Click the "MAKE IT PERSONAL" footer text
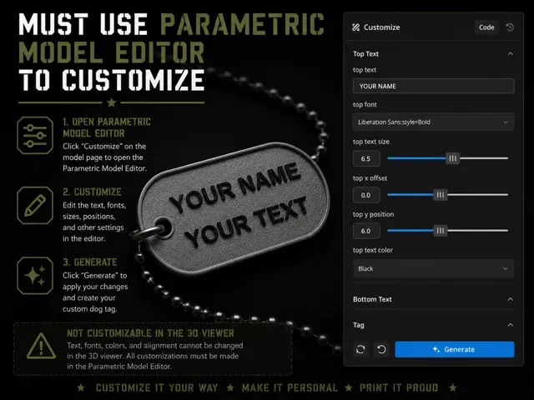This screenshot has height=400, width=534. [x=290, y=387]
